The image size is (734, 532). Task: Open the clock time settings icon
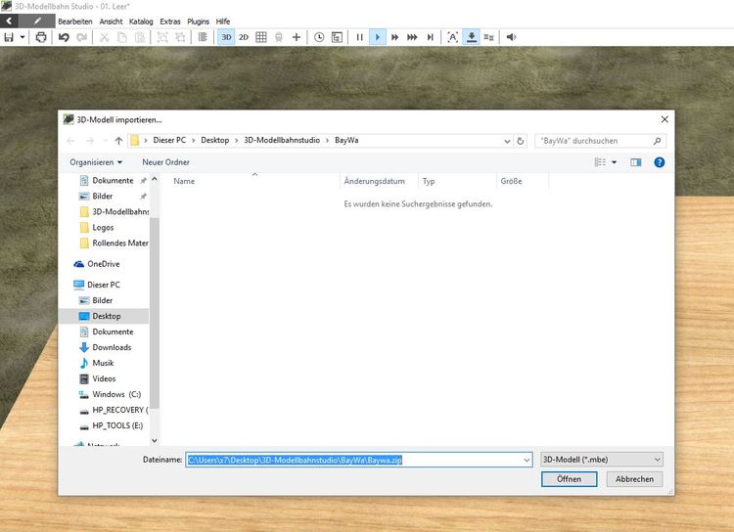point(319,37)
